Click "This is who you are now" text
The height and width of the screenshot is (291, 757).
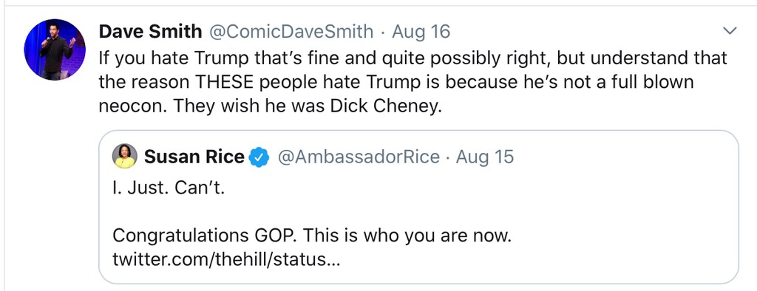pyautogui.click(x=408, y=236)
